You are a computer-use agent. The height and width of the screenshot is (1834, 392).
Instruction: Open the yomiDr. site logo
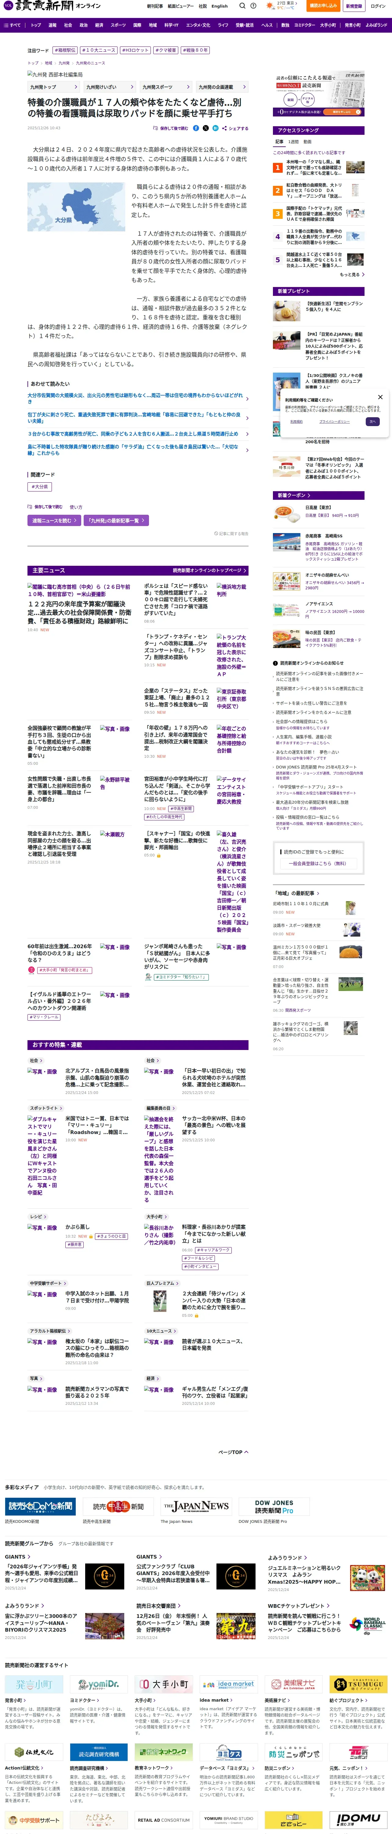(99, 1684)
